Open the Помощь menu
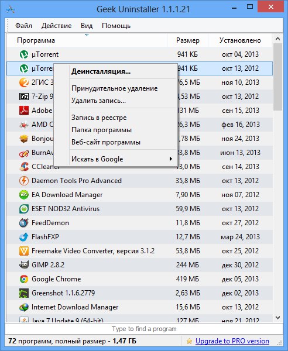The height and width of the screenshot is (351, 288). tap(116, 26)
